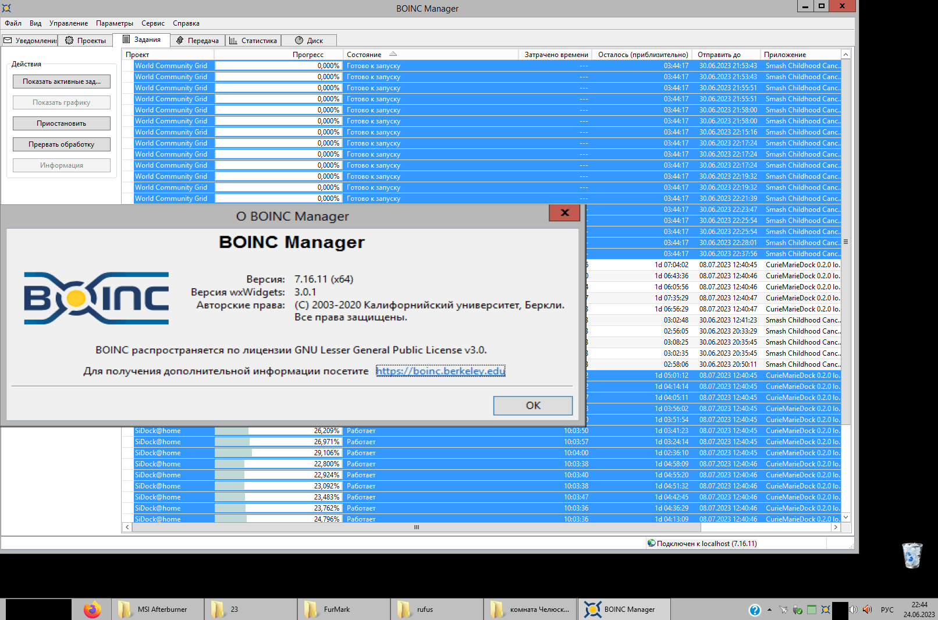Screen dimensions: 938x620
Task: Click the scroll-up arrow of task list
Action: [x=845, y=55]
